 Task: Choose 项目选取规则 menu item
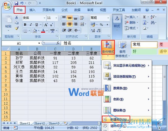pos(127,77)
